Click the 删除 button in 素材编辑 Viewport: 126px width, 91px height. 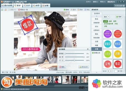click(62, 67)
